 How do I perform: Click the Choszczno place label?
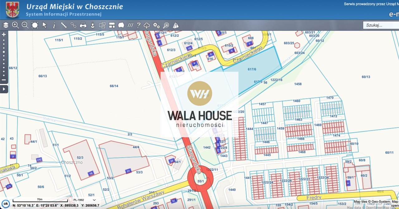[x=72, y=162]
